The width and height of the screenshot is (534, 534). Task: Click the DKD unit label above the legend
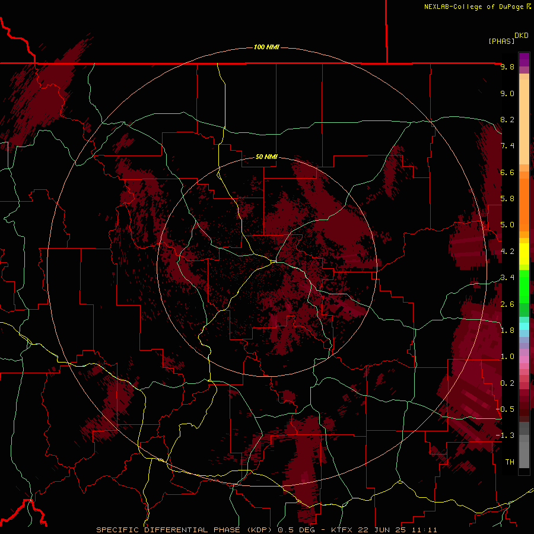pyautogui.click(x=521, y=36)
